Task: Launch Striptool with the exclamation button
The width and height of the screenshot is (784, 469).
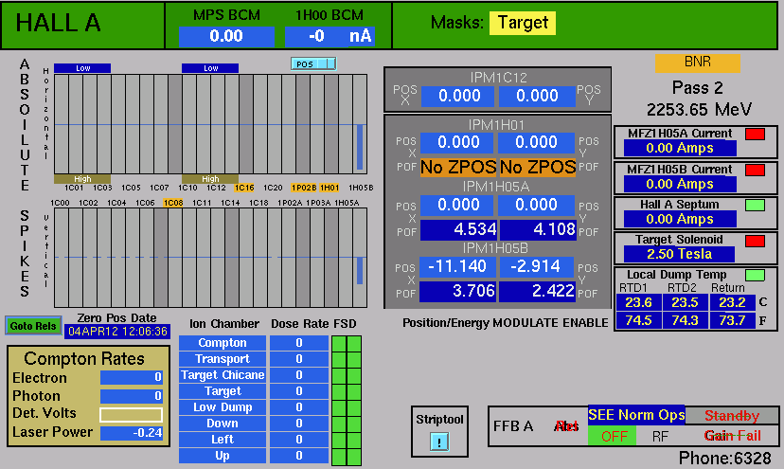Action: click(x=439, y=442)
